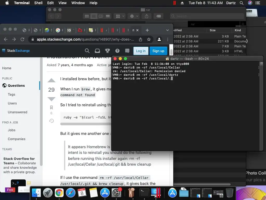Click the Chrome forward arrow

[x=14, y=40]
